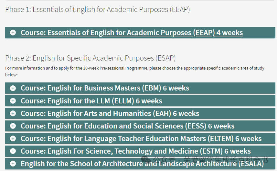Click the plus icon for Language Teacher Education Masters
Screen dimensions: 277x171
click(13, 138)
